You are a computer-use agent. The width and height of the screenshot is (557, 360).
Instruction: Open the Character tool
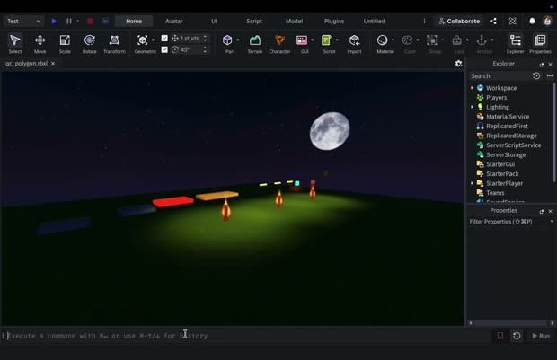(279, 44)
